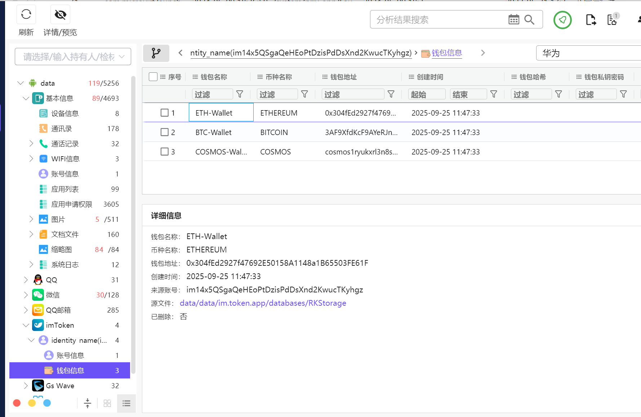Click the export file icon
Image resolution: width=641 pixels, height=417 pixels.
point(591,20)
